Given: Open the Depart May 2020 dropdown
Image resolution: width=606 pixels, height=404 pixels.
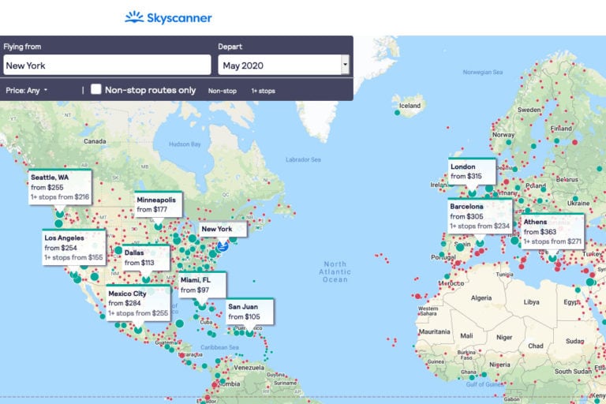Looking at the screenshot, I should 284,65.
